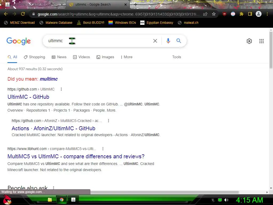273x205 pixels.
Task: Click the multimc spelling suggestion
Action: (49, 79)
